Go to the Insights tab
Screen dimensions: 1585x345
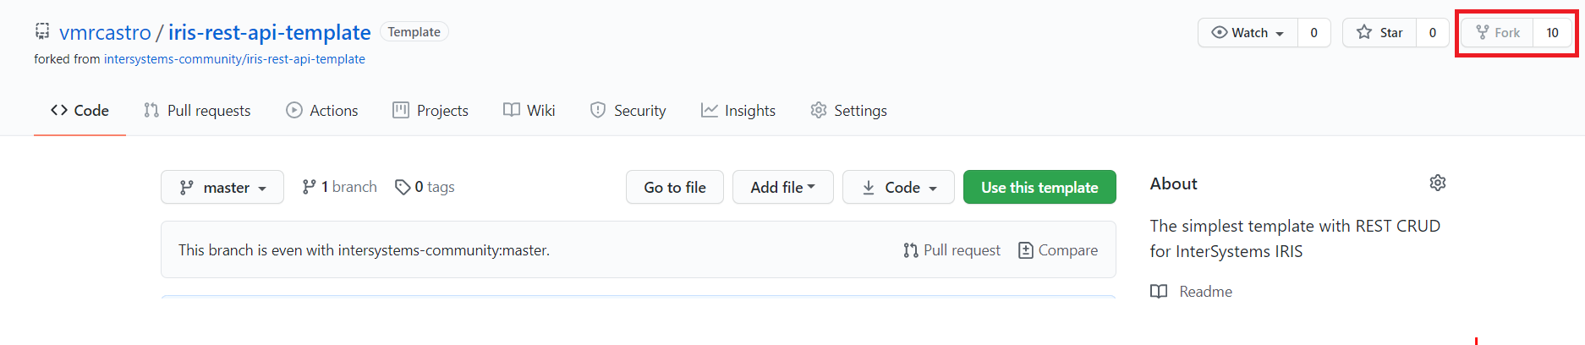pos(738,111)
